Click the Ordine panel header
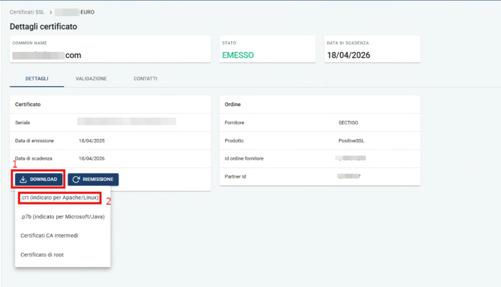This screenshot has width=501, height=287. pos(232,105)
